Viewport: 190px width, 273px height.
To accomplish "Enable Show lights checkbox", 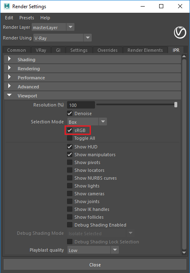I will (x=70, y=186).
